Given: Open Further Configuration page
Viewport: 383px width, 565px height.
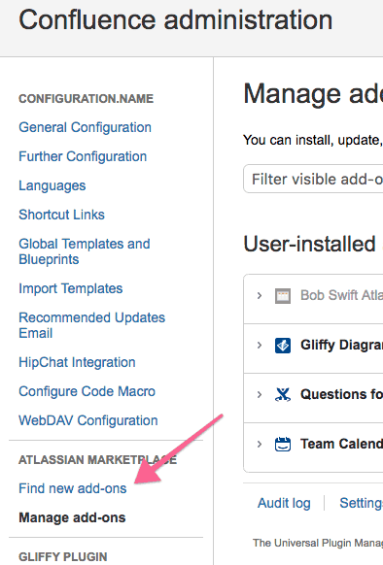Looking at the screenshot, I should click(x=83, y=156).
